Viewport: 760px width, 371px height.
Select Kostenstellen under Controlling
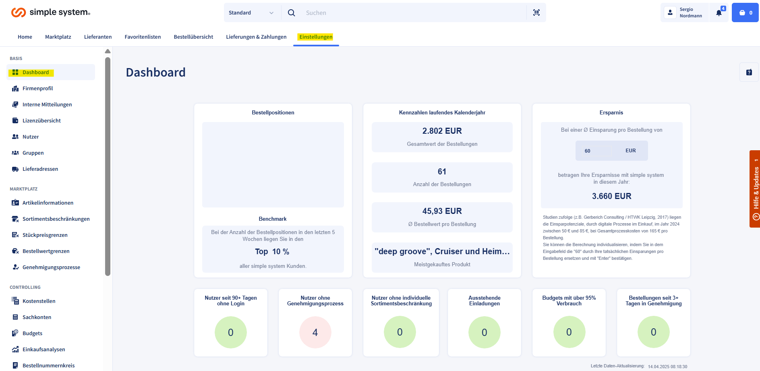(39, 301)
